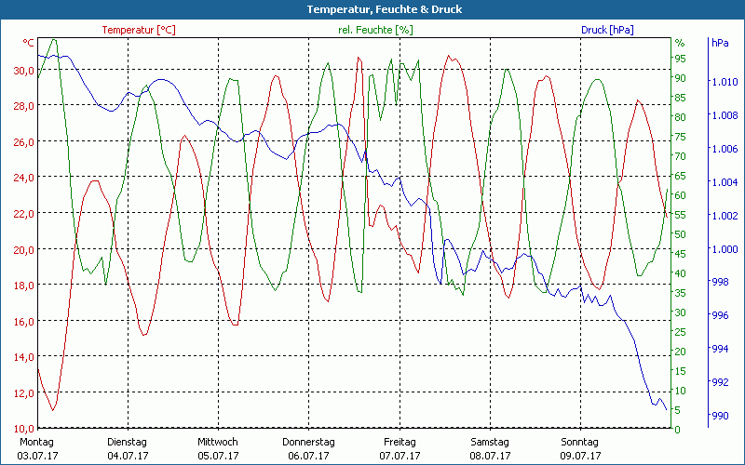
Task: Select the red 'Temperatur [°C]' legend label
Action: [139, 30]
